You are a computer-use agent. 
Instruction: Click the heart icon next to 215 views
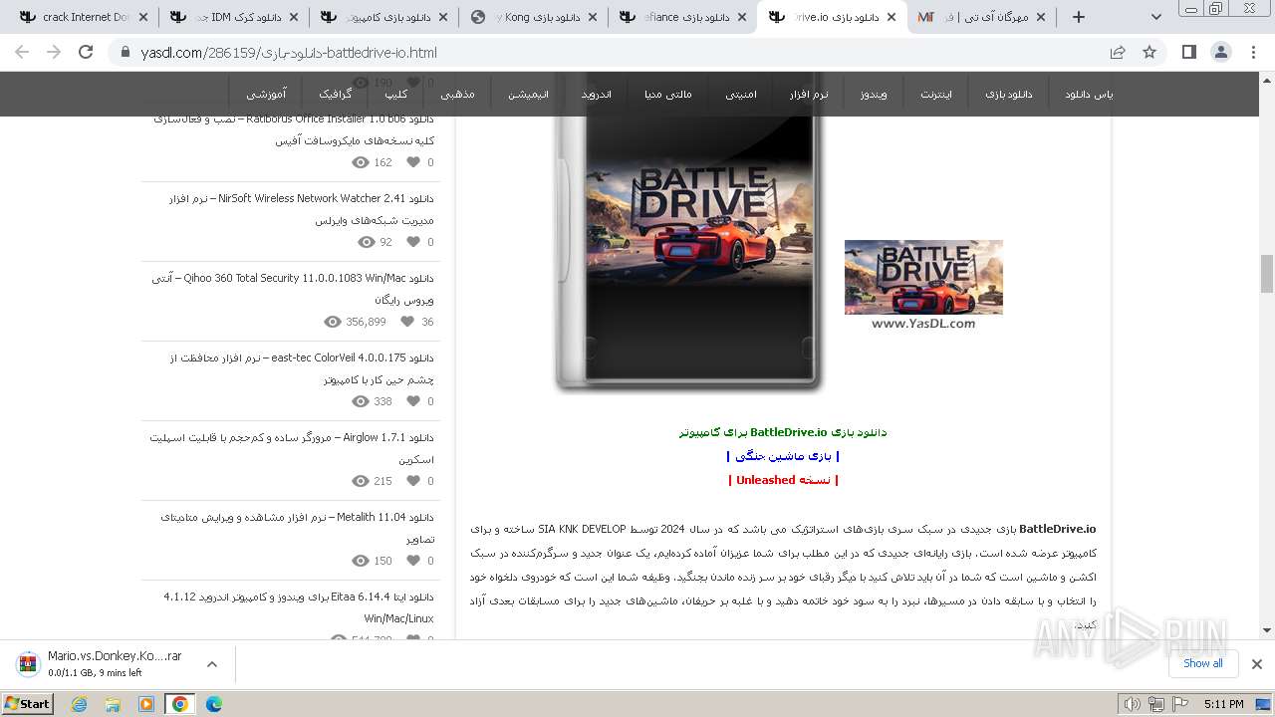click(413, 481)
